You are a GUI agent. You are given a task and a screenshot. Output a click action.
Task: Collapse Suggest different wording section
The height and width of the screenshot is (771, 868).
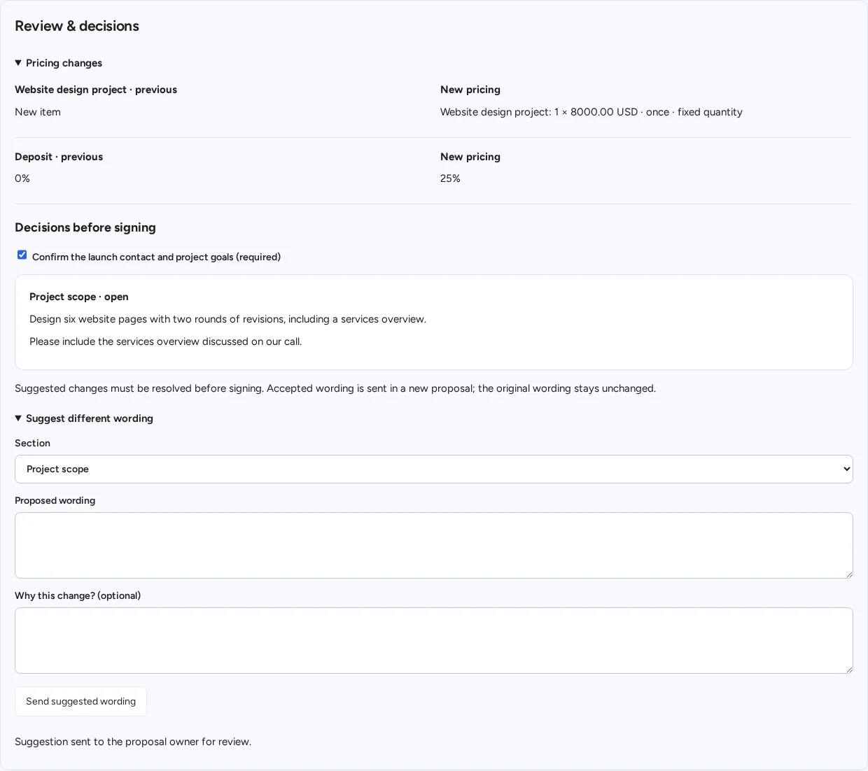84,418
